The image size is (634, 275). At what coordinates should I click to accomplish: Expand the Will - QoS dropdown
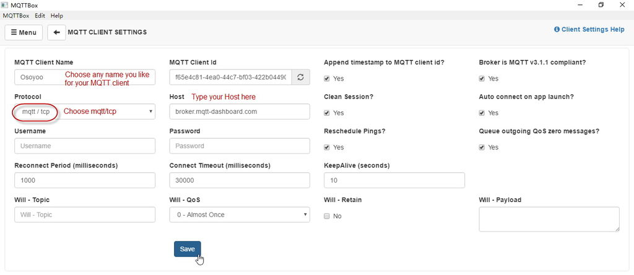coord(239,215)
